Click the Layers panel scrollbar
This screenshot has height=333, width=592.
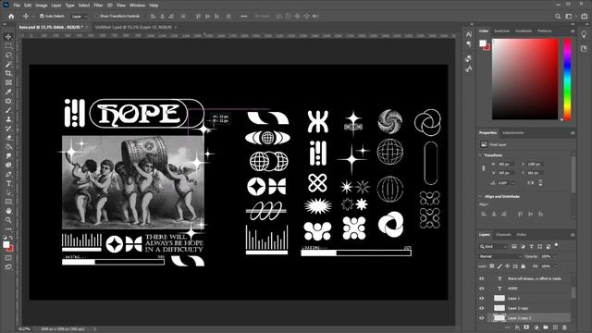[x=573, y=292]
